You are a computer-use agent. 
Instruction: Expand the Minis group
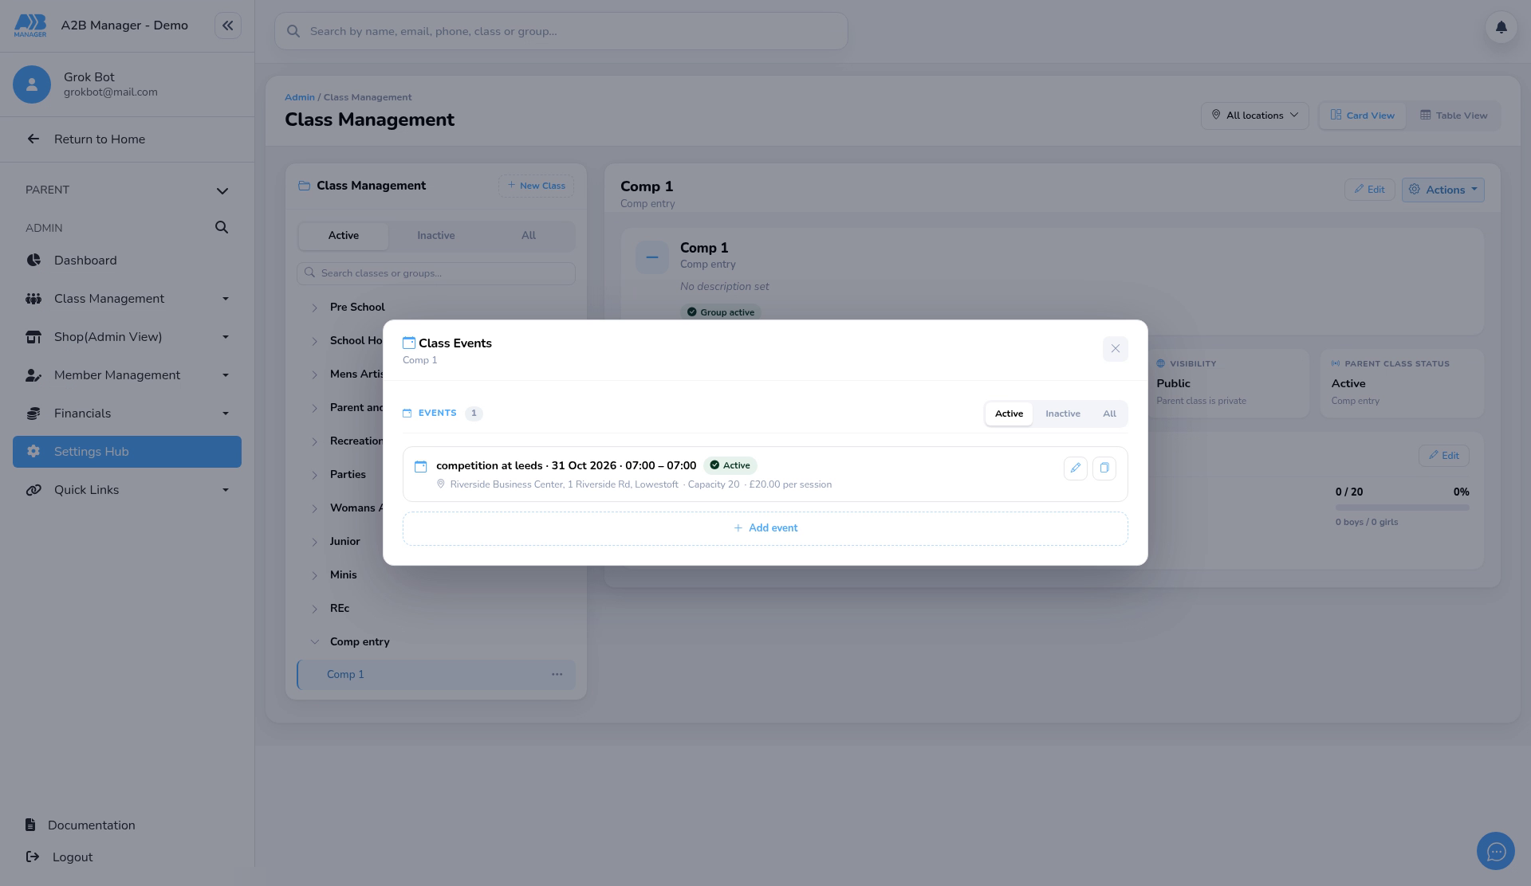coord(314,575)
